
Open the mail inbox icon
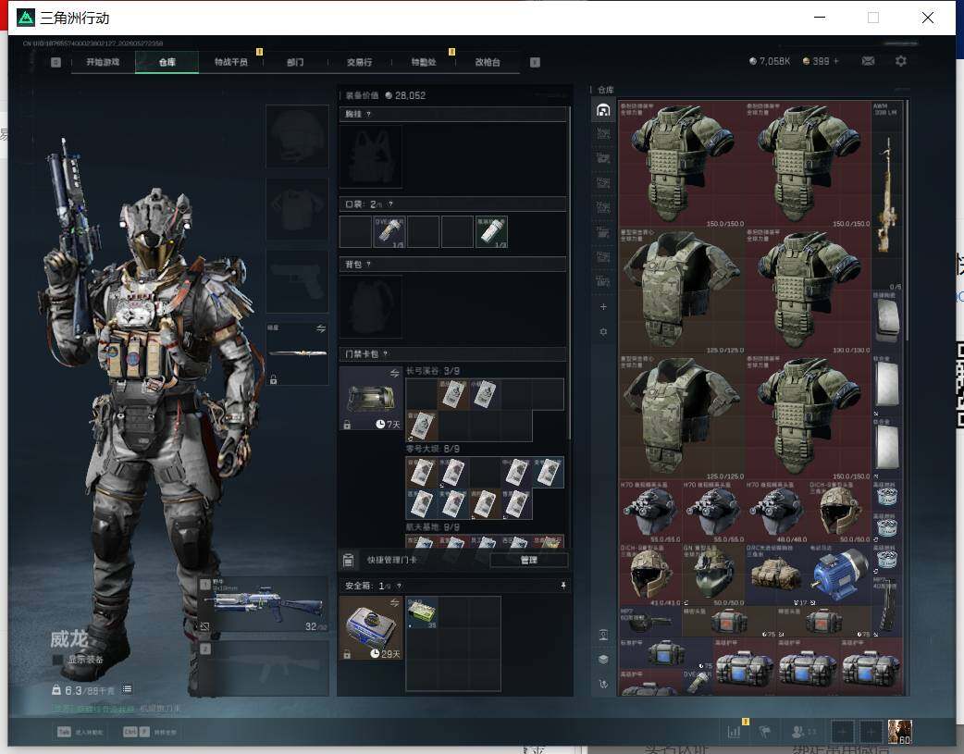868,61
